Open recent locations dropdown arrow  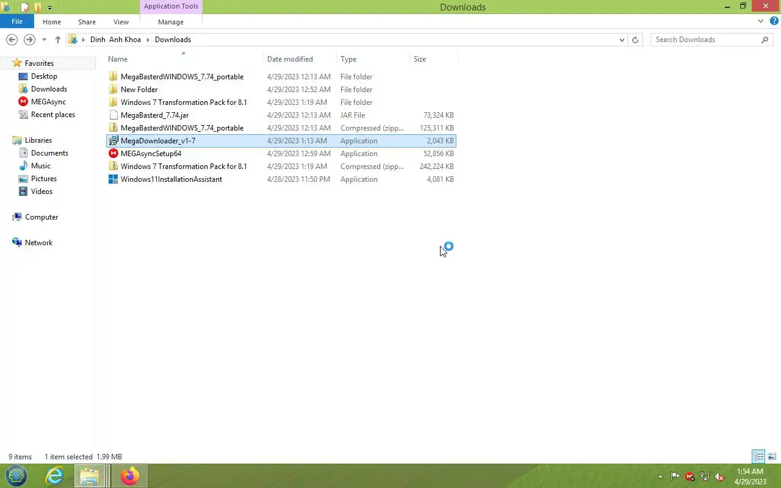click(x=44, y=40)
